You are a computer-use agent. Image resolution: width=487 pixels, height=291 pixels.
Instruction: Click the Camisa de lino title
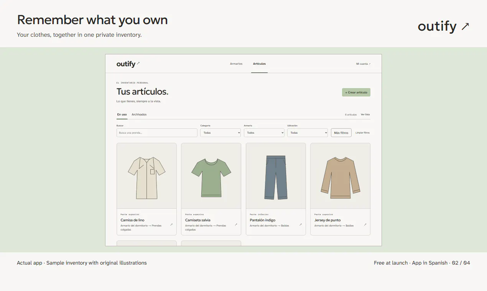(133, 220)
